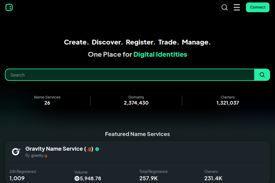Open search using the magnifier icon in the header

225,7
